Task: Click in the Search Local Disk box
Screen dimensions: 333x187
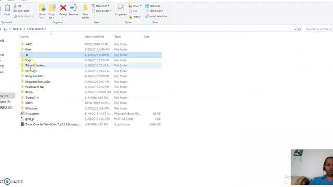Action: point(318,29)
